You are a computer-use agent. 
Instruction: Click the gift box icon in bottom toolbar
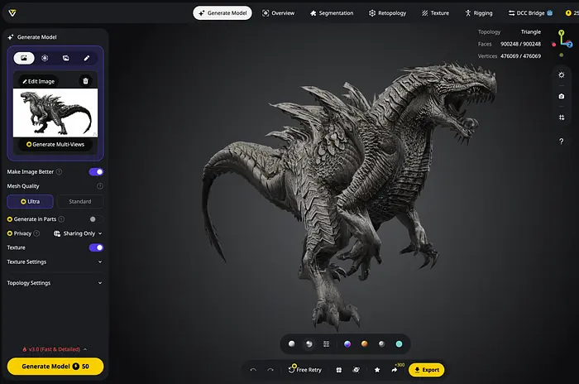[337, 370]
